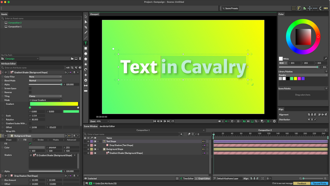Click the gradient color bar
Screen dimensions: 330x186
point(54,104)
